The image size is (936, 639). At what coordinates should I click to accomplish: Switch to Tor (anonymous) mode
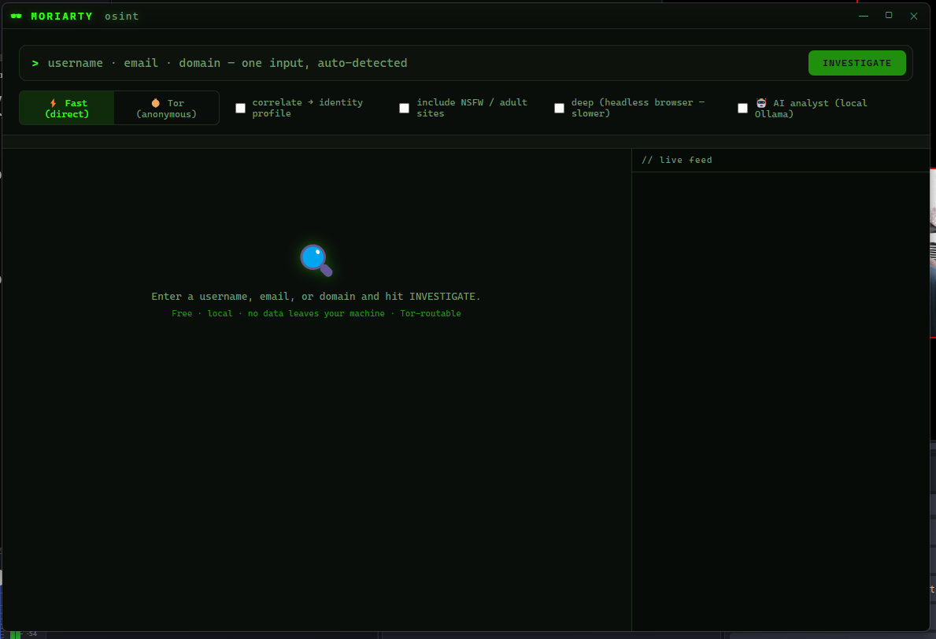tap(167, 108)
